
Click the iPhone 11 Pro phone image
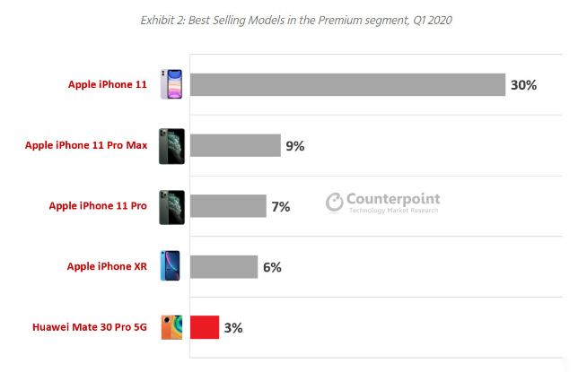pyautogui.click(x=171, y=206)
